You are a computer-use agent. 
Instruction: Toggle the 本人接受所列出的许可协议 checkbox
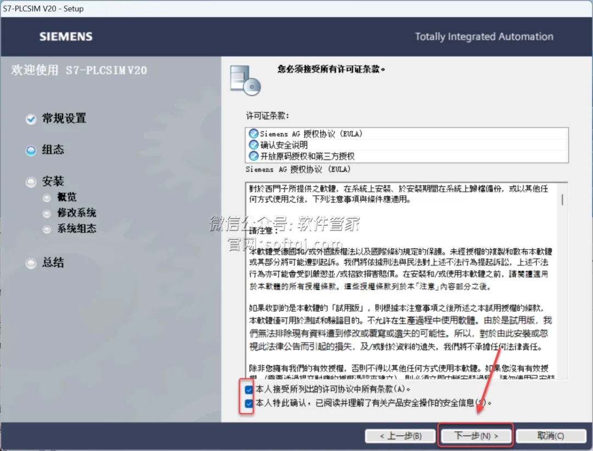(249, 389)
